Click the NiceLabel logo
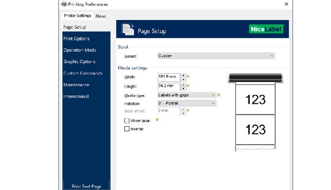 [266, 29]
